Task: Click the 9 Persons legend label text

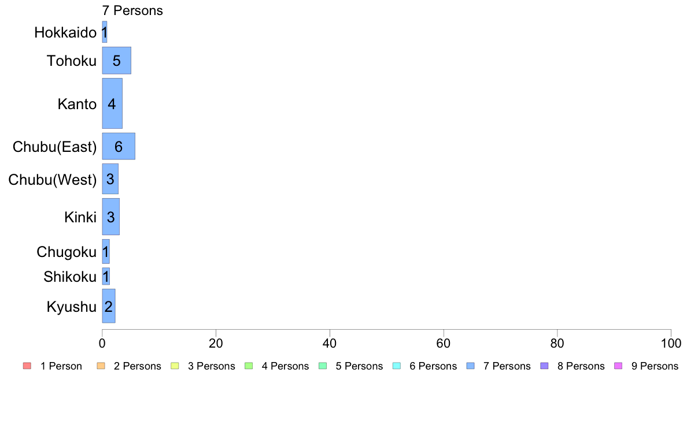Action: point(655,366)
